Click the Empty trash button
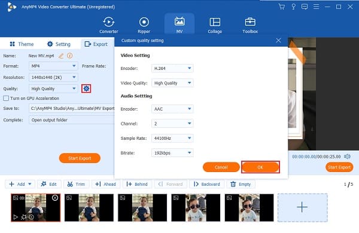The height and width of the screenshot is (233, 359). (241, 184)
